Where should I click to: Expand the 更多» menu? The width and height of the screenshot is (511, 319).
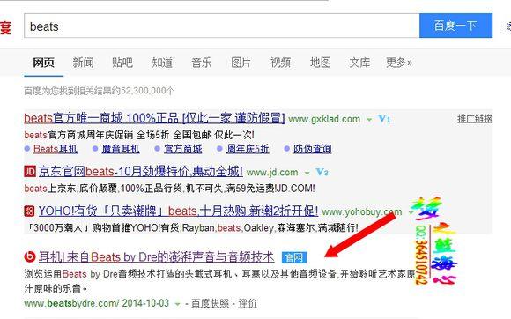pos(399,63)
